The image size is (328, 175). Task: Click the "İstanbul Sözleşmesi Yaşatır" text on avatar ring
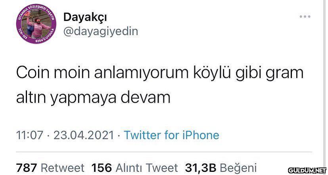coord(37,9)
